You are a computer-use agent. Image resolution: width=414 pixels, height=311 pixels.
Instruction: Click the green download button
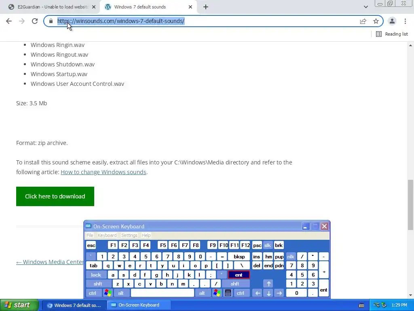coord(55,196)
